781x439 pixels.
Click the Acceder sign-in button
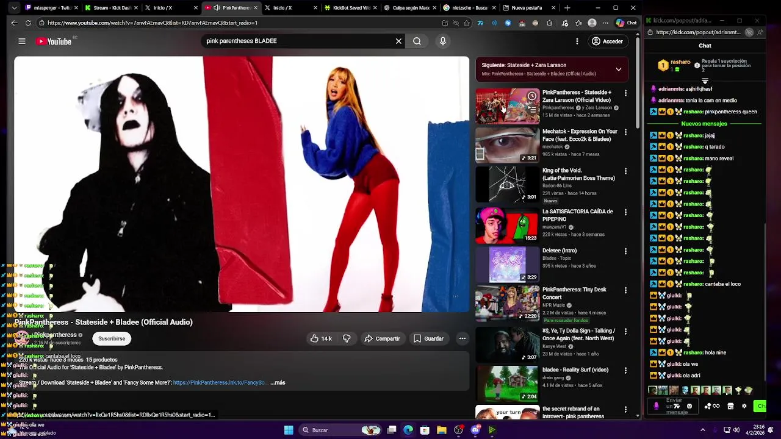click(608, 41)
